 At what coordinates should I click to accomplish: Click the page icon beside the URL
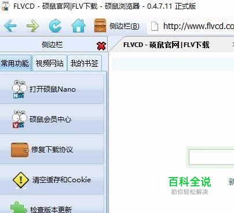click(x=155, y=26)
